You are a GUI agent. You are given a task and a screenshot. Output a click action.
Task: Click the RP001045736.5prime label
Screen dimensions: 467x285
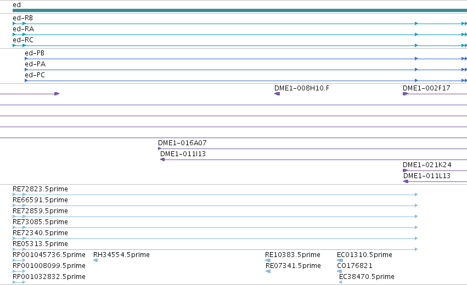[x=49, y=255]
